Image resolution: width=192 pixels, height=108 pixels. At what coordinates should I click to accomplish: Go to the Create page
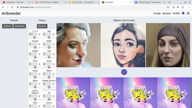157,13
